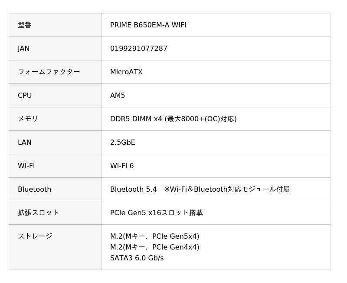Select the M.2 PCIe Gen5x4 storage line
Image resolution: width=347 pixels, height=283 pixels.
tap(154, 236)
